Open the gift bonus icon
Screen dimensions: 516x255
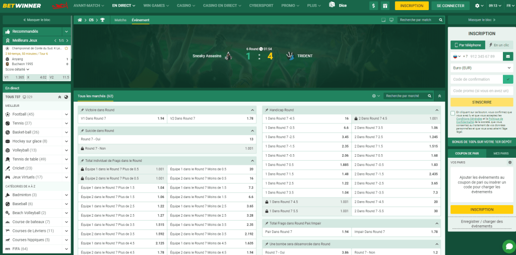click(x=384, y=6)
